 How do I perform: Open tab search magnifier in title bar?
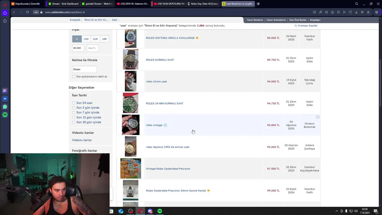coord(357,4)
